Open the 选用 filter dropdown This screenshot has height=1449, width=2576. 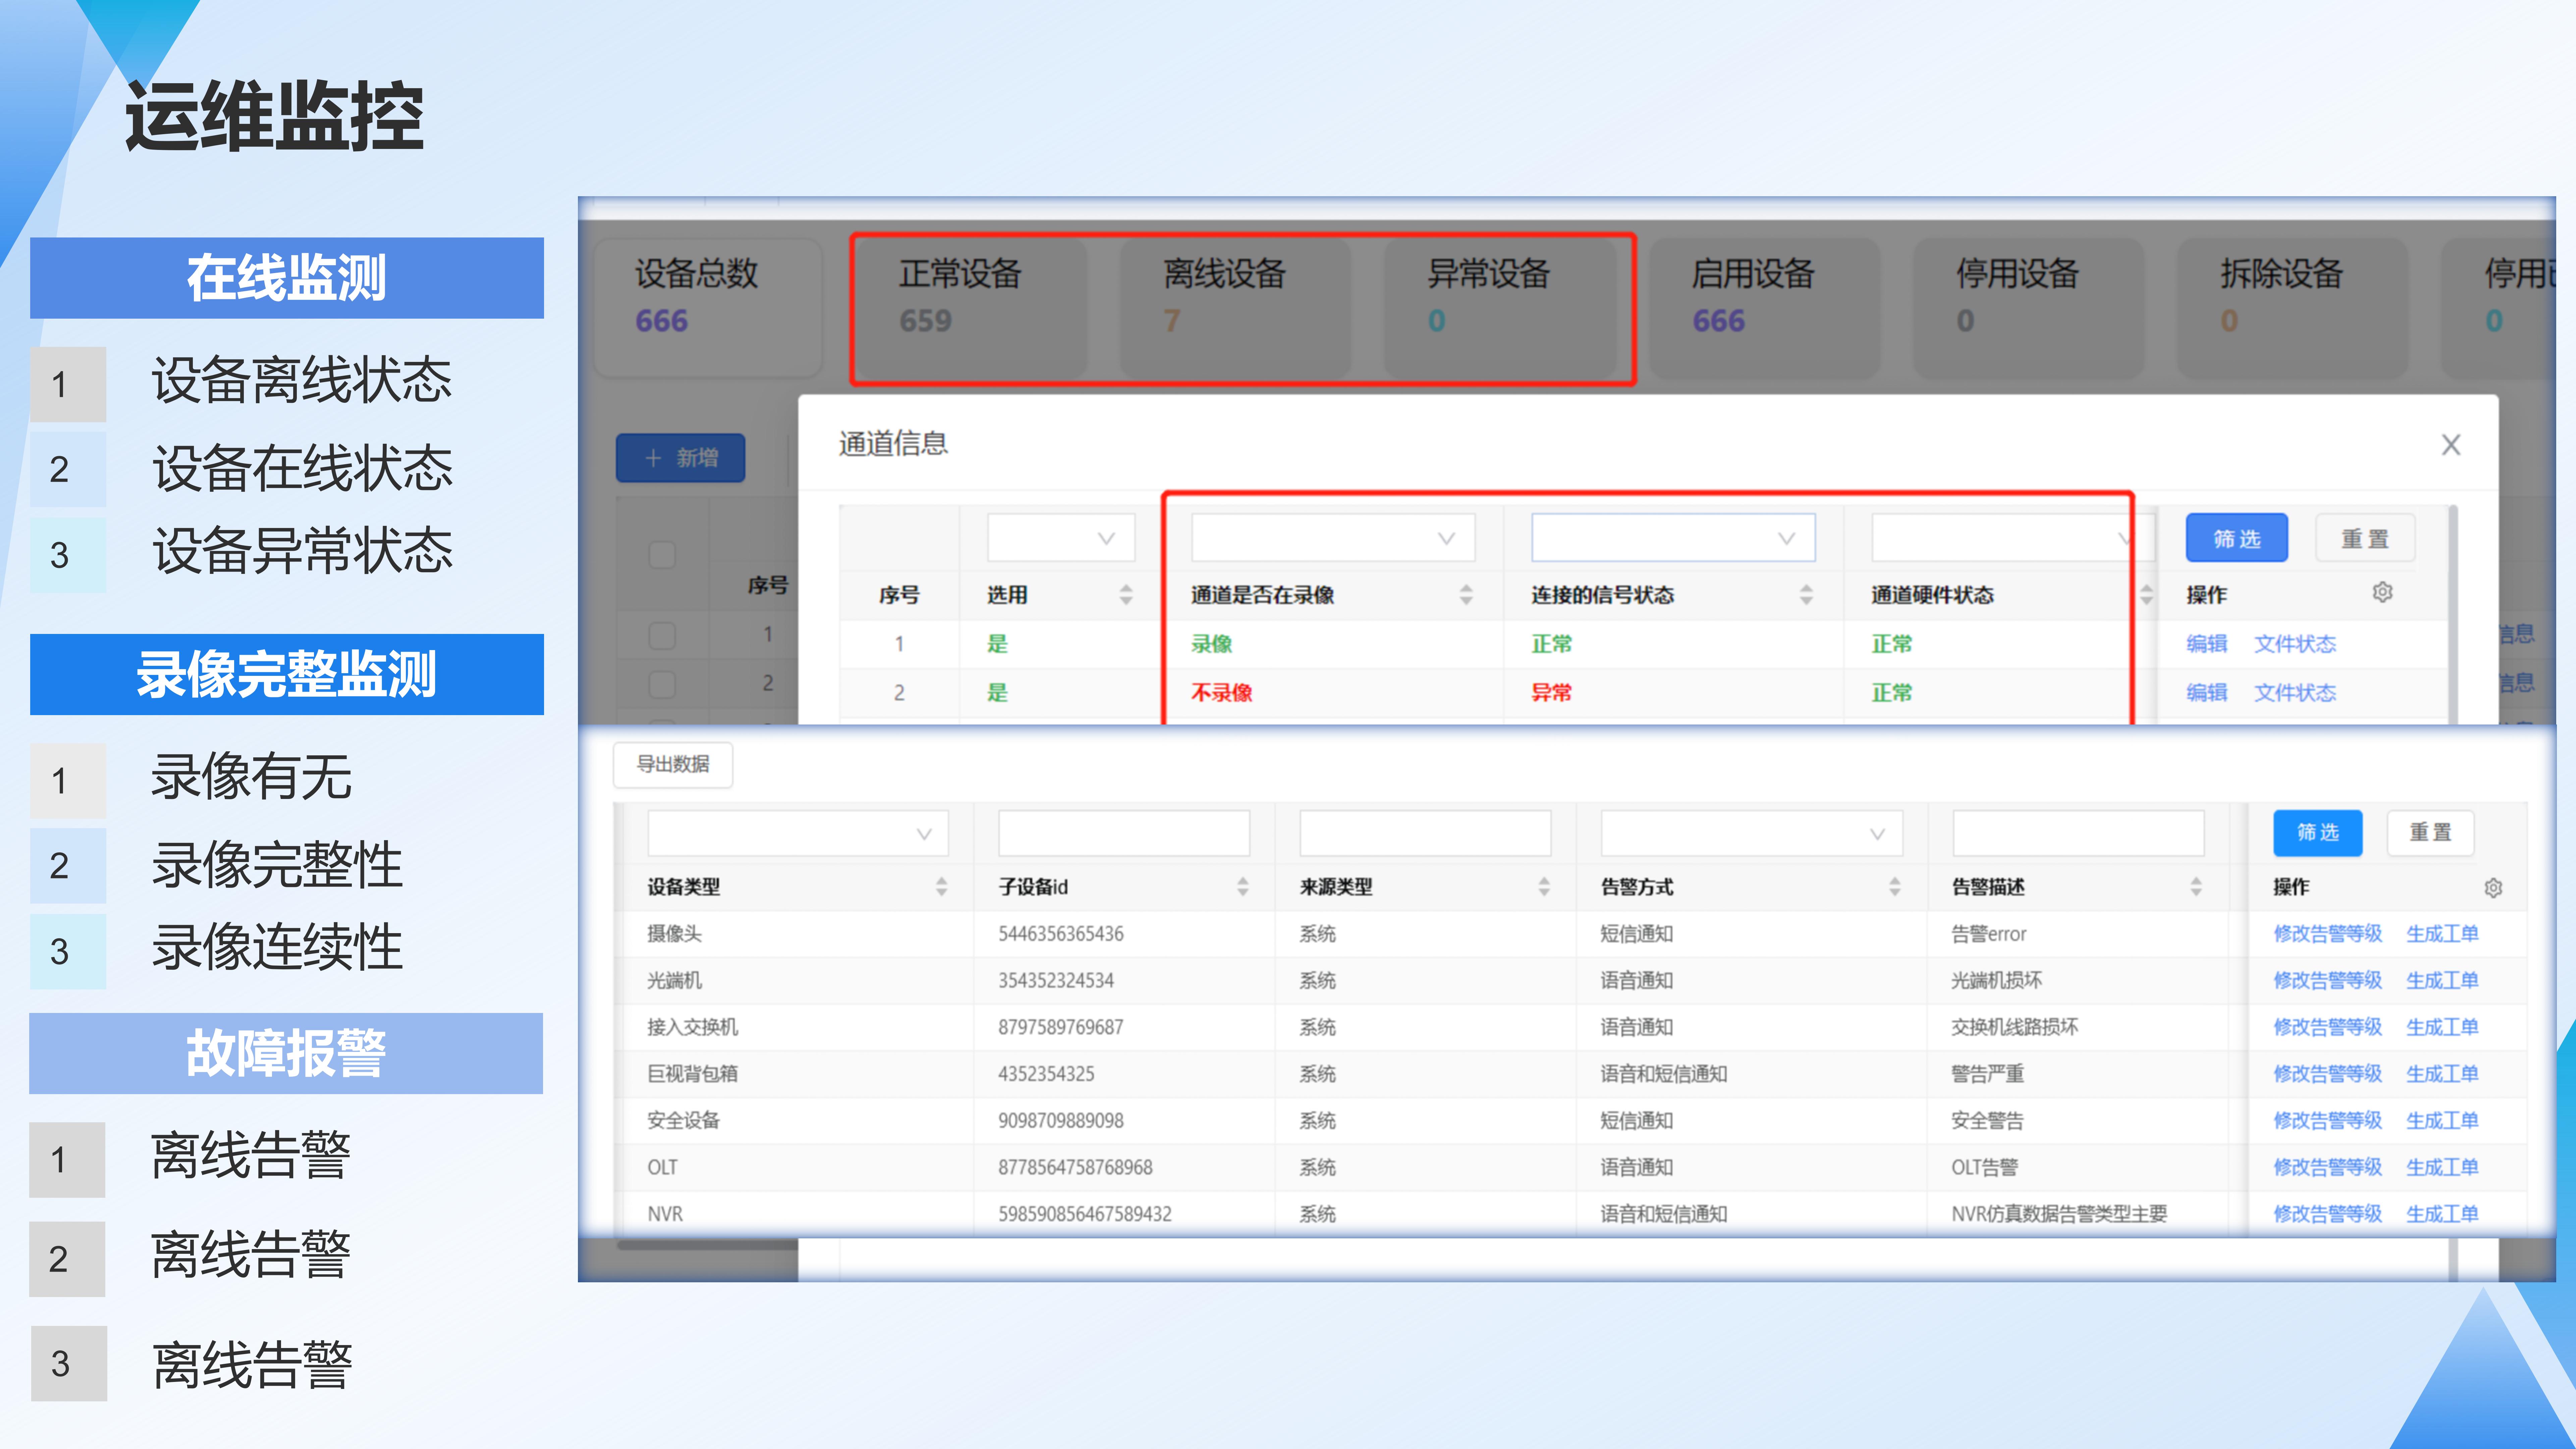[x=1061, y=538]
